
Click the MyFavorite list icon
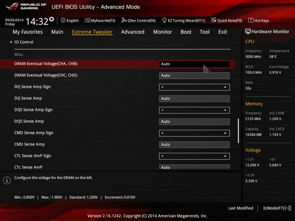coord(88,20)
